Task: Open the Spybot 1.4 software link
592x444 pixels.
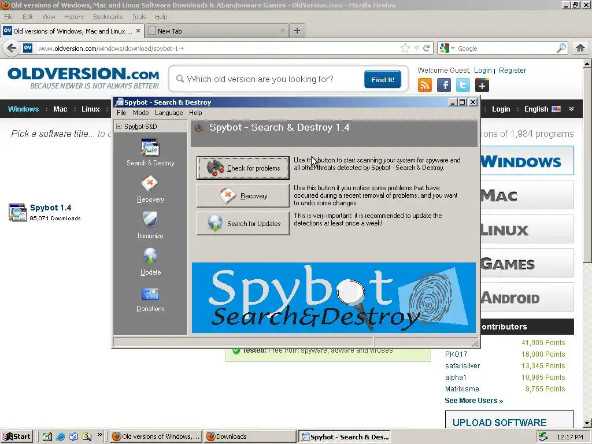Action: (x=51, y=208)
